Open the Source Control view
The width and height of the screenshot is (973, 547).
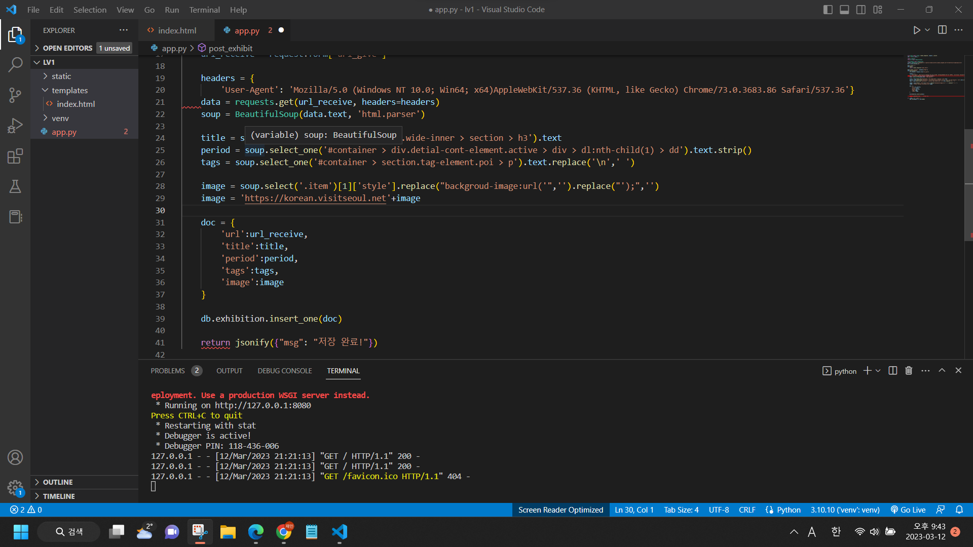coord(15,95)
